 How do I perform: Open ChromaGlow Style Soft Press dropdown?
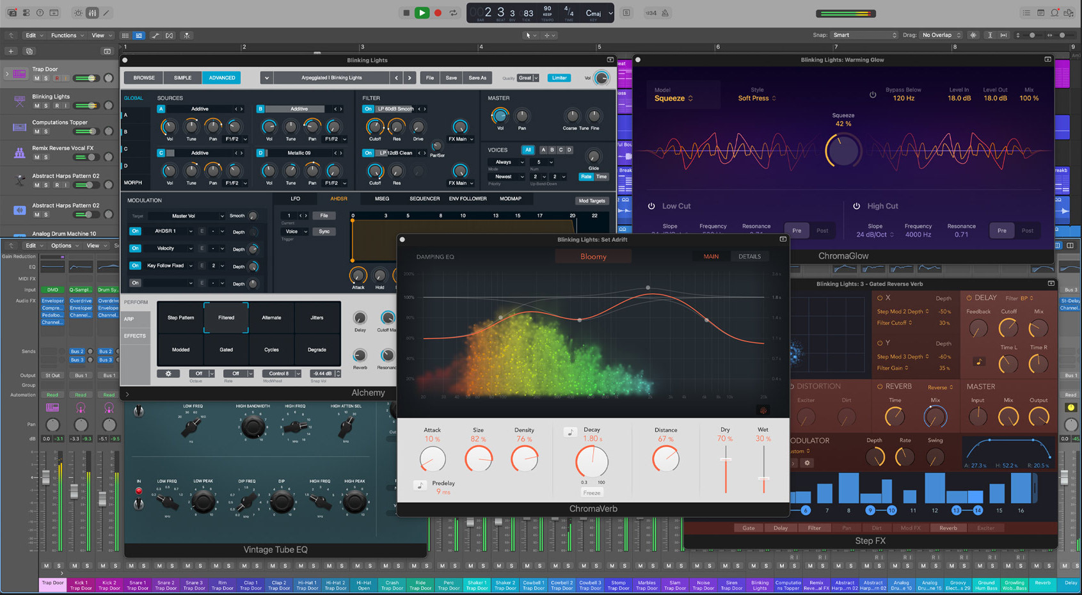pyautogui.click(x=757, y=99)
